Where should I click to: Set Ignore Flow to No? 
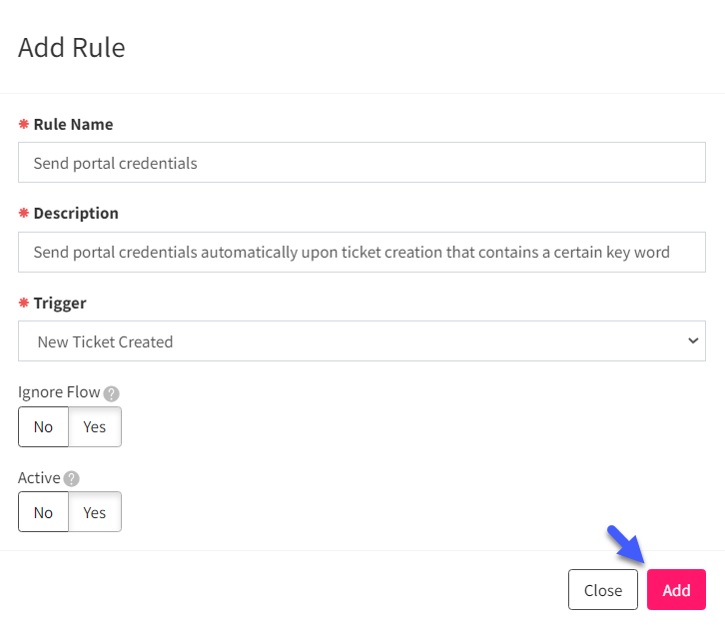point(44,426)
